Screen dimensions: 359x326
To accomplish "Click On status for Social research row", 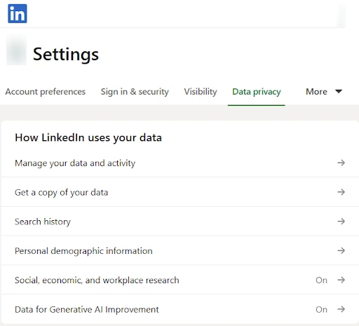I will point(321,280).
